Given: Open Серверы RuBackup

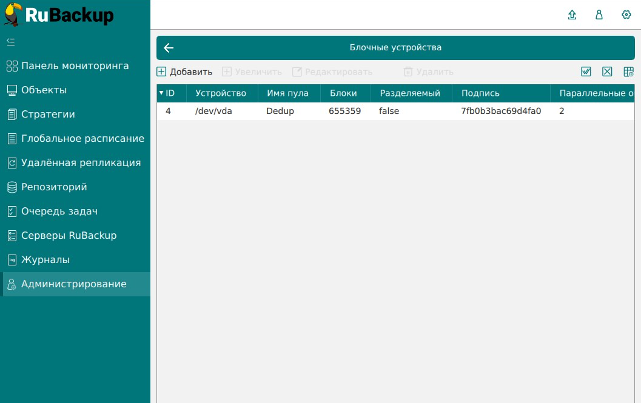Looking at the screenshot, I should tap(69, 236).
